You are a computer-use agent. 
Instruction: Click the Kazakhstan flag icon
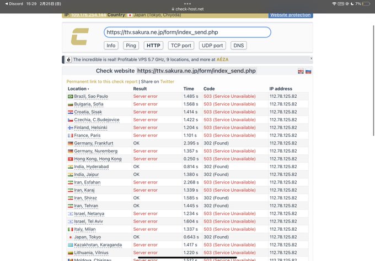[x=71, y=245]
